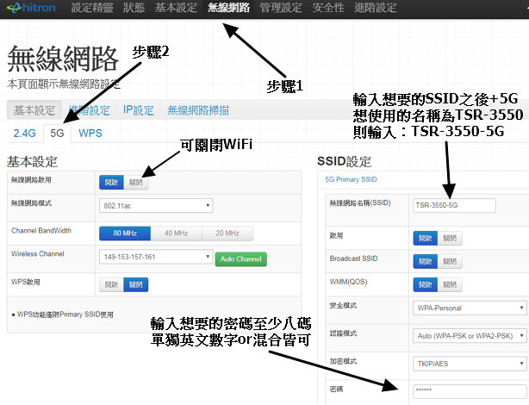Turn 無線網路啟用 on with 開啟
Viewport: 529px width, 405px height.
click(x=111, y=183)
